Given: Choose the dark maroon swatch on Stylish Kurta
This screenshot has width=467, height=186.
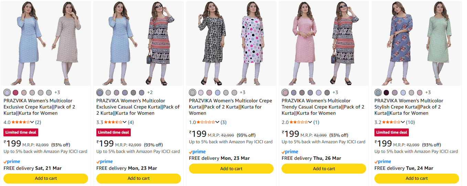Looking at the screenshot, I should (x=386, y=93).
